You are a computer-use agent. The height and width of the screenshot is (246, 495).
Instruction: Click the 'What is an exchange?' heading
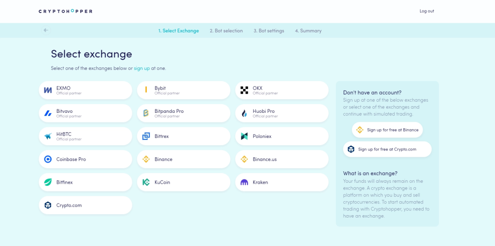(x=370, y=174)
